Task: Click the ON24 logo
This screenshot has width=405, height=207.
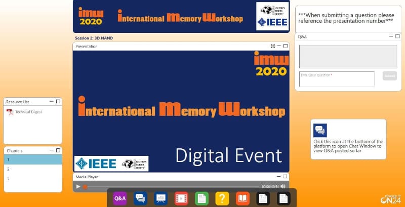Action: pyautogui.click(x=390, y=199)
